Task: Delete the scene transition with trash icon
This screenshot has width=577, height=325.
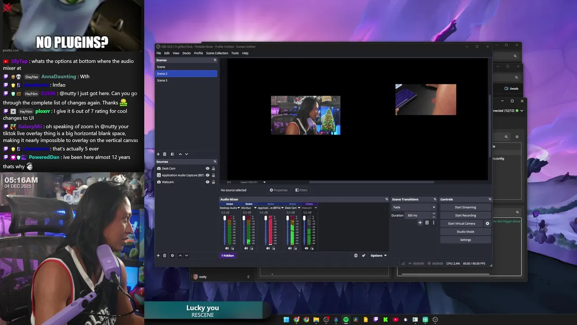Action: point(427,223)
